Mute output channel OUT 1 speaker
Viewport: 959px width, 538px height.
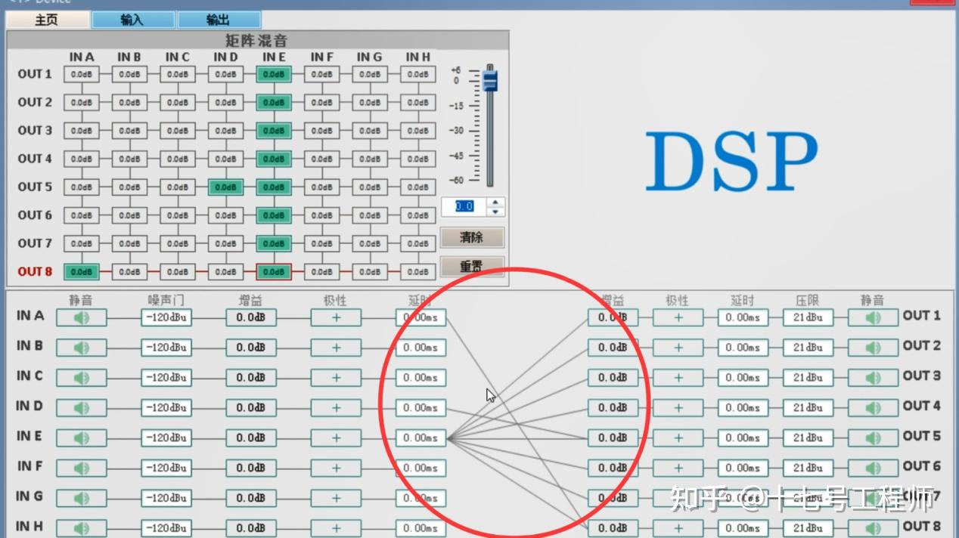click(872, 316)
